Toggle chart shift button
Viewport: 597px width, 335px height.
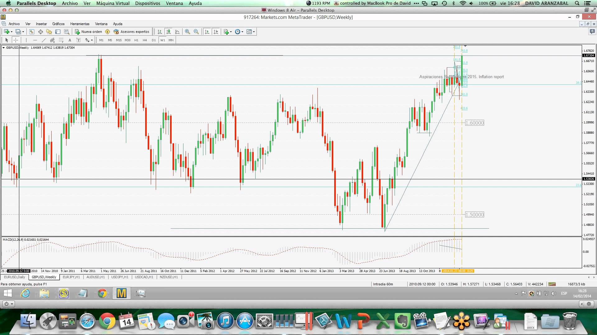coord(216,32)
